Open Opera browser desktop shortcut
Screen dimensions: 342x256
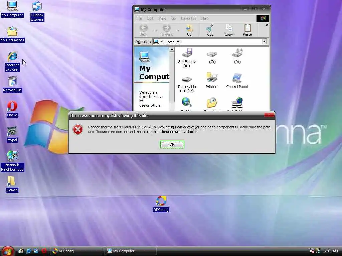tap(12, 109)
